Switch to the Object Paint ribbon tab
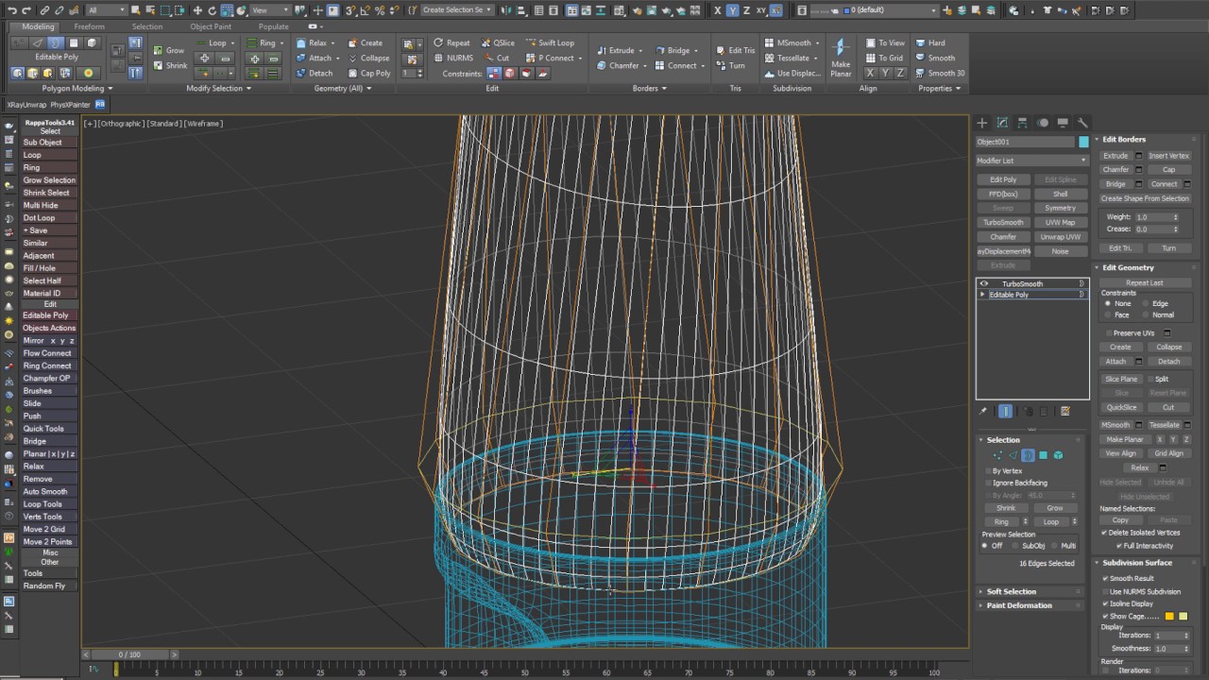This screenshot has width=1209, height=680. point(211,26)
